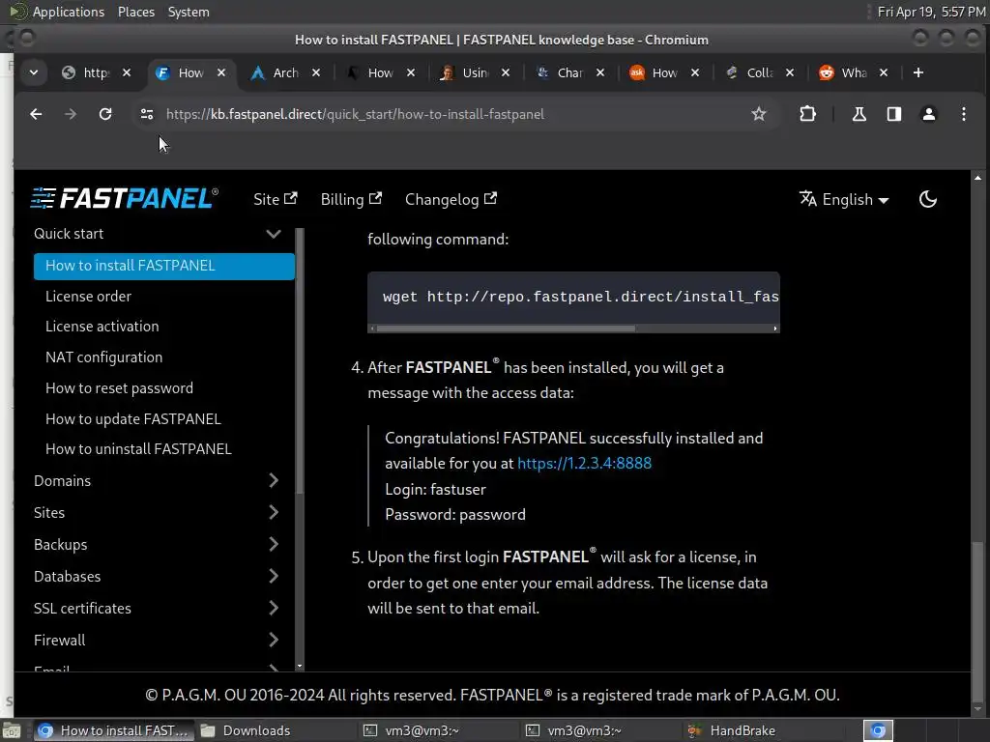The height and width of the screenshot is (742, 990).
Task: Open the English language dropdown
Action: (x=844, y=199)
